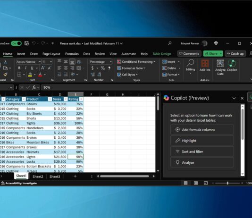Apply the yellow fill color
Image resolution: width=252 pixels, height=218 pixels.
coord(30,75)
